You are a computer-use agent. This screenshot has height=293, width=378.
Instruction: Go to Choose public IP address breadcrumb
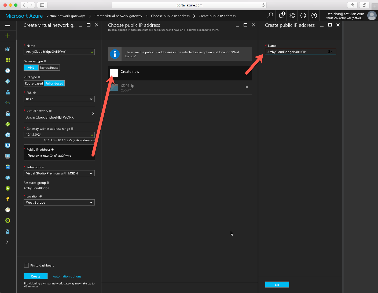pyautogui.click(x=170, y=16)
